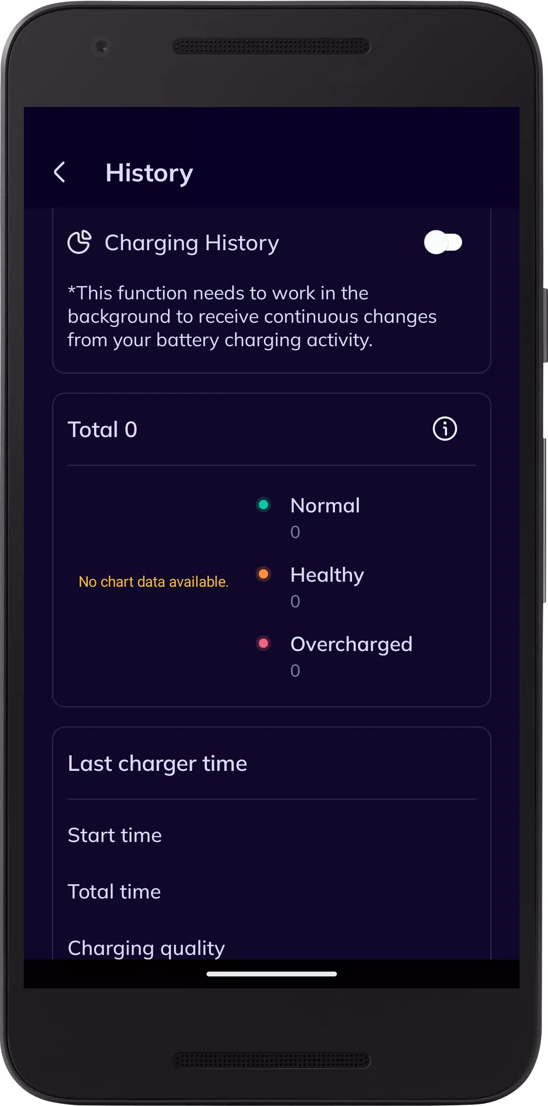
Task: Click the Charging History pie chart icon
Action: pyautogui.click(x=79, y=242)
